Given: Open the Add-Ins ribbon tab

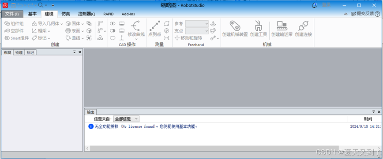Looking at the screenshot, I should point(128,14).
